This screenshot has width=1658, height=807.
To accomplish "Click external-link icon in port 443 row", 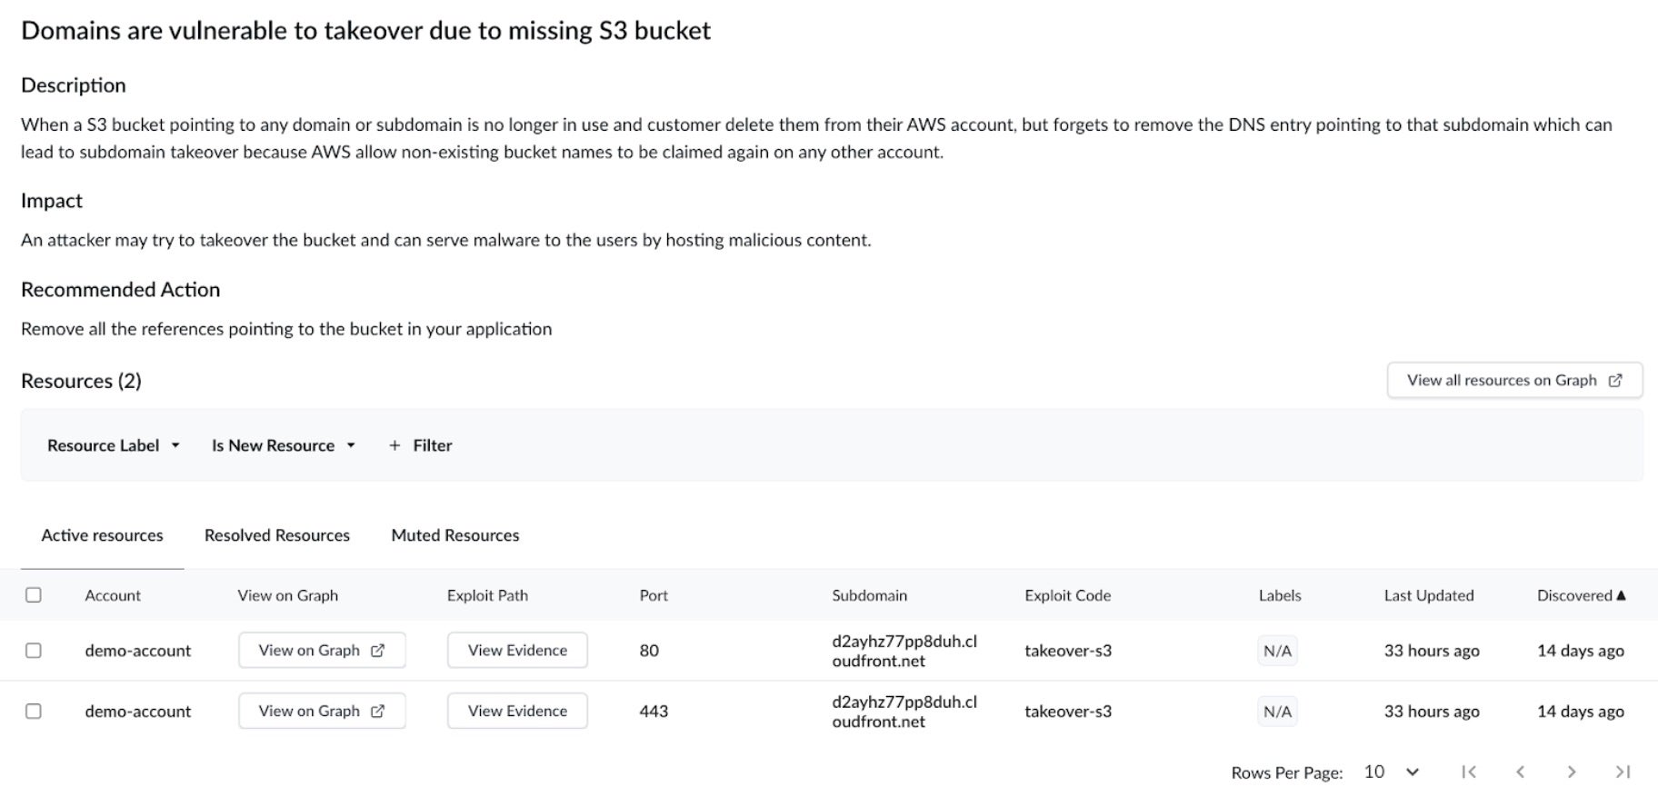I will point(378,712).
